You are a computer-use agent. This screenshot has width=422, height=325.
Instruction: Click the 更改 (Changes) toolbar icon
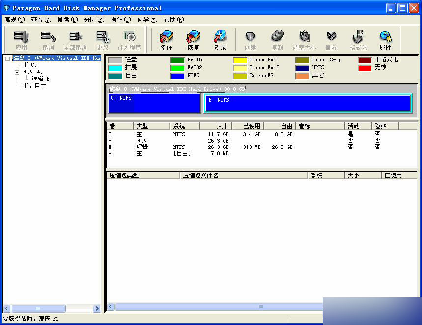coord(102,40)
